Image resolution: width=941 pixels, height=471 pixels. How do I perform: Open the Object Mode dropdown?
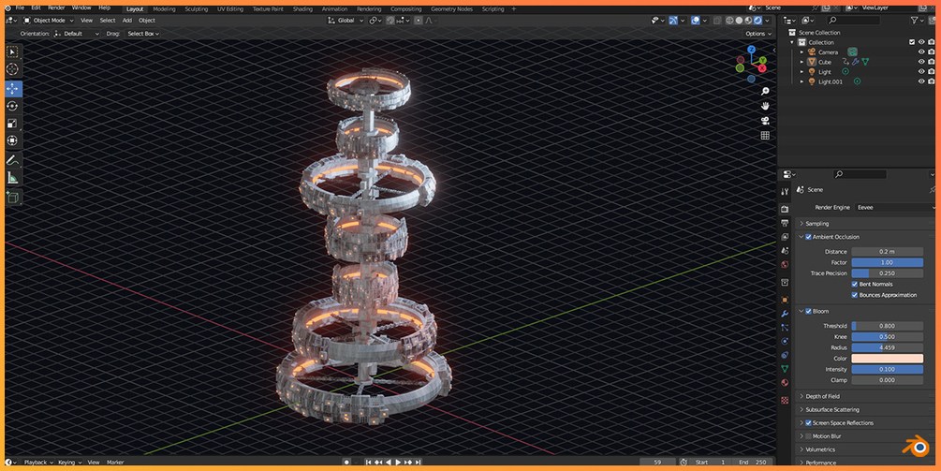49,21
